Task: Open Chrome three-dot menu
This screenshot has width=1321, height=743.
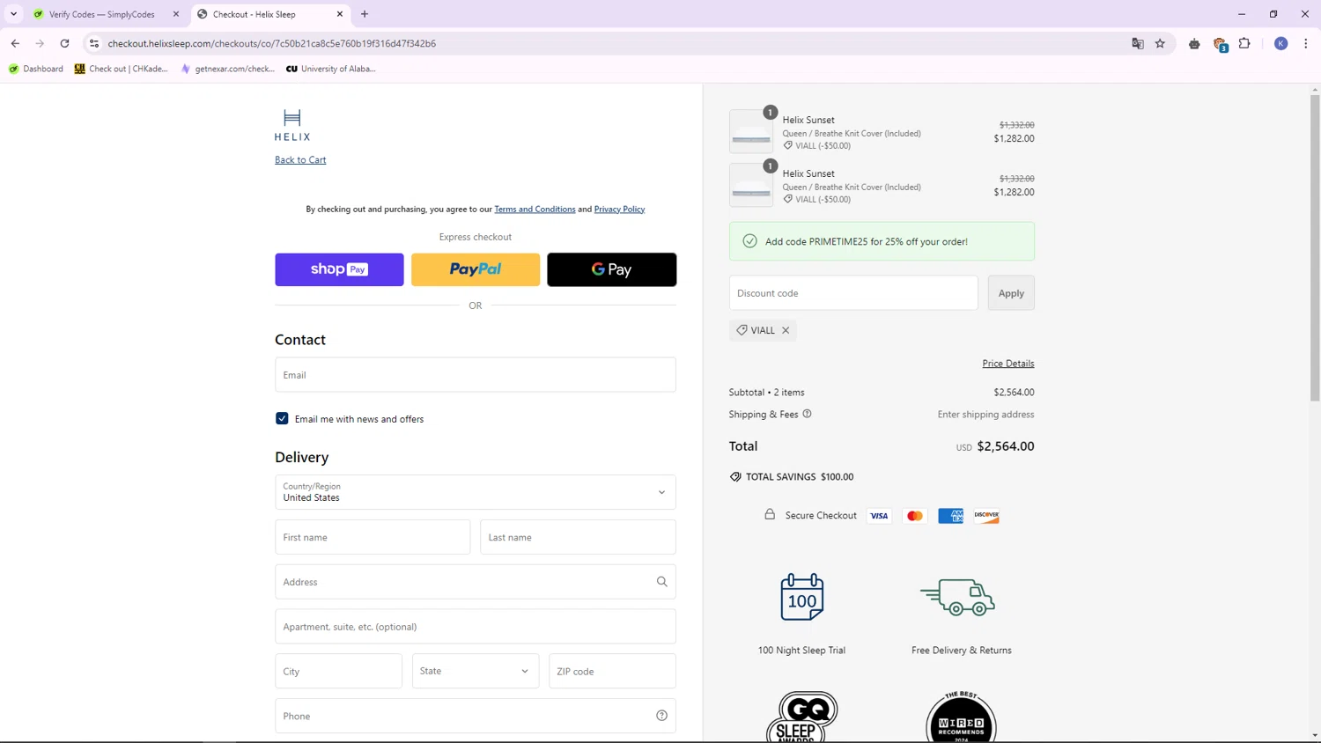Action: pos(1306,43)
